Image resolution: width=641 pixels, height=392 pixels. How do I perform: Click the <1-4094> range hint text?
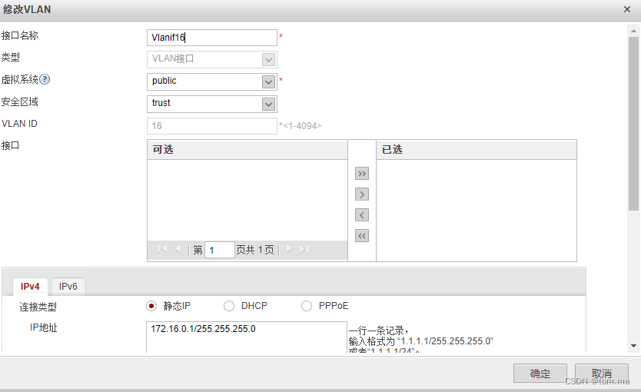click(x=303, y=126)
